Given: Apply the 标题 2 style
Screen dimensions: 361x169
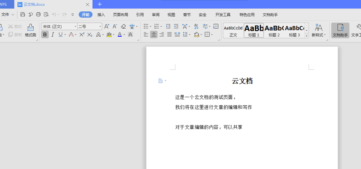Looking at the screenshot, I should (x=274, y=31).
